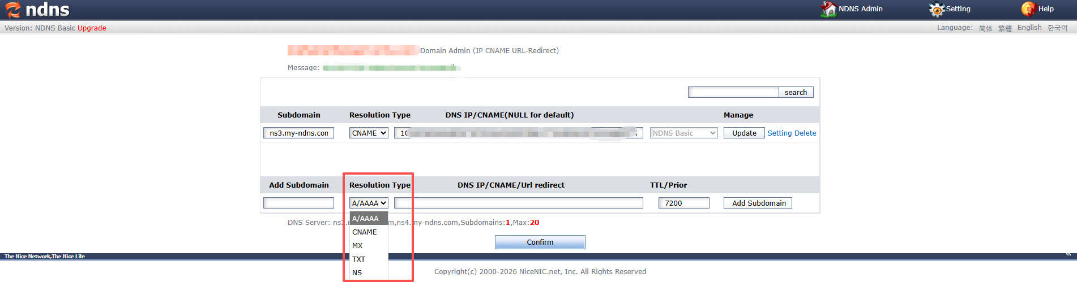Open NDNS Admin house icon
This screenshot has height=282, width=1077.
[828, 9]
